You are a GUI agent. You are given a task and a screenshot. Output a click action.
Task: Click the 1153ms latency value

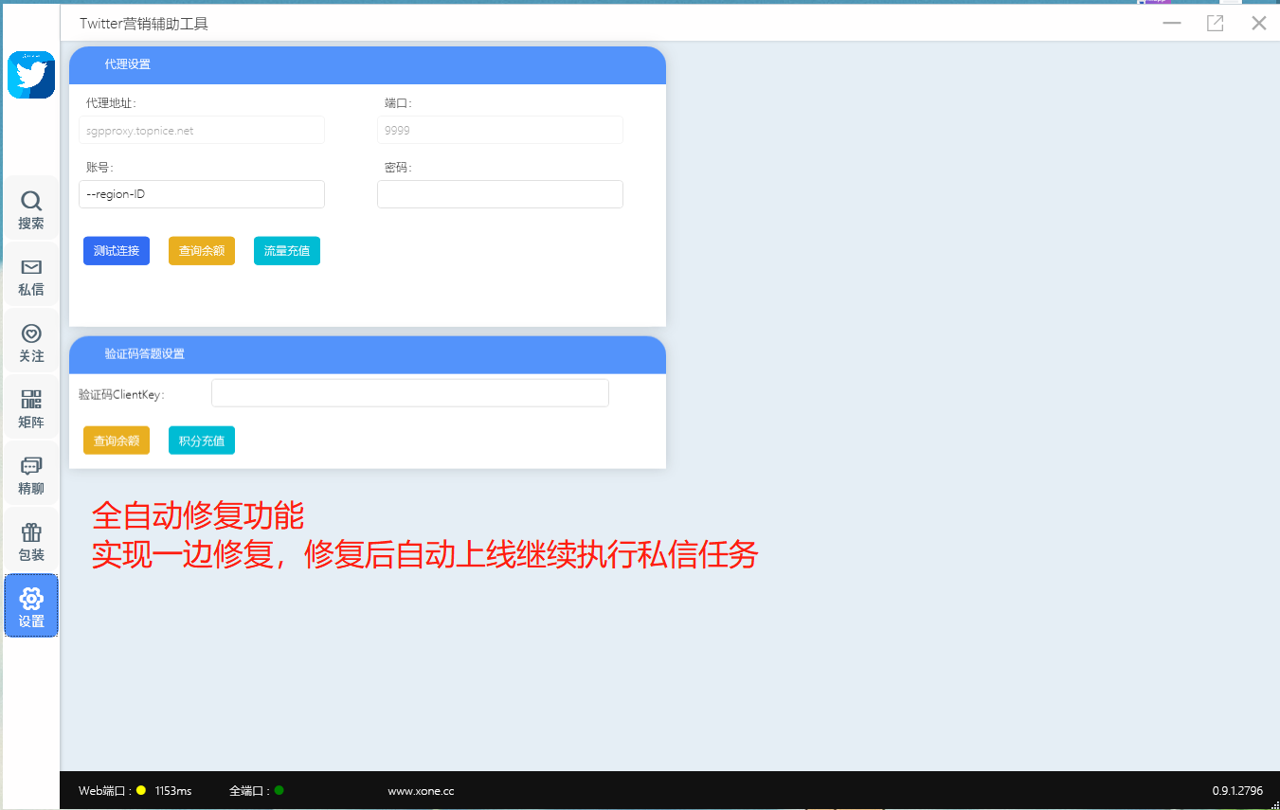[x=173, y=790]
